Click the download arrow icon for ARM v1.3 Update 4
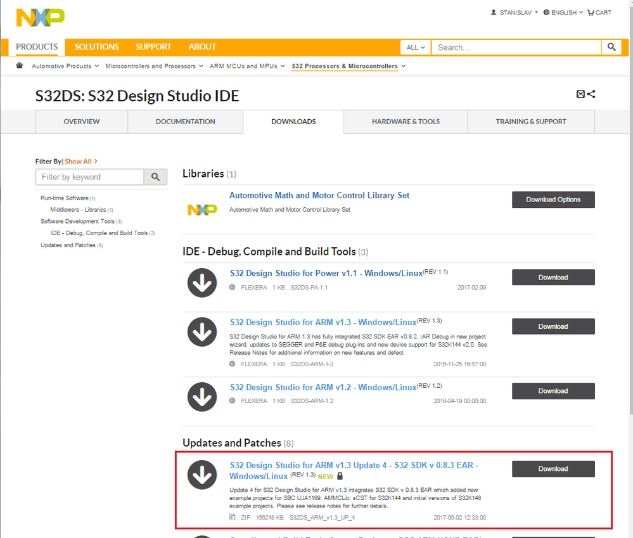Image resolution: width=633 pixels, height=538 pixels. [202, 474]
